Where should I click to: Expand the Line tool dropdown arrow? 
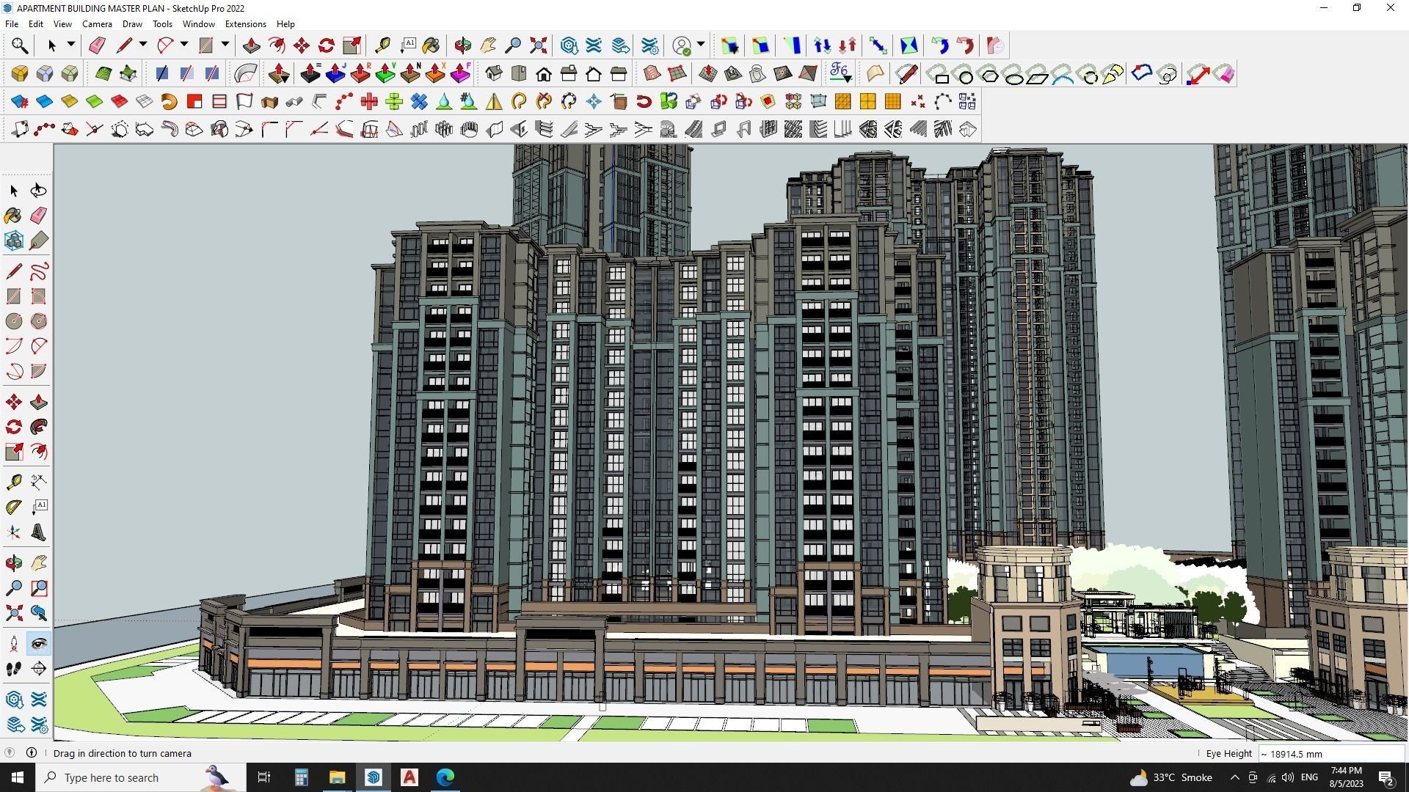tap(143, 45)
